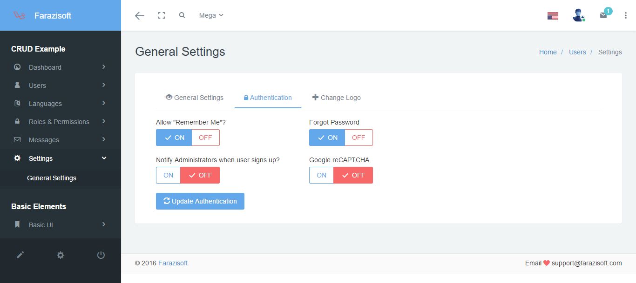Screen dimensions: 636x283
Task: Click the Home breadcrumb link
Action: click(x=548, y=52)
